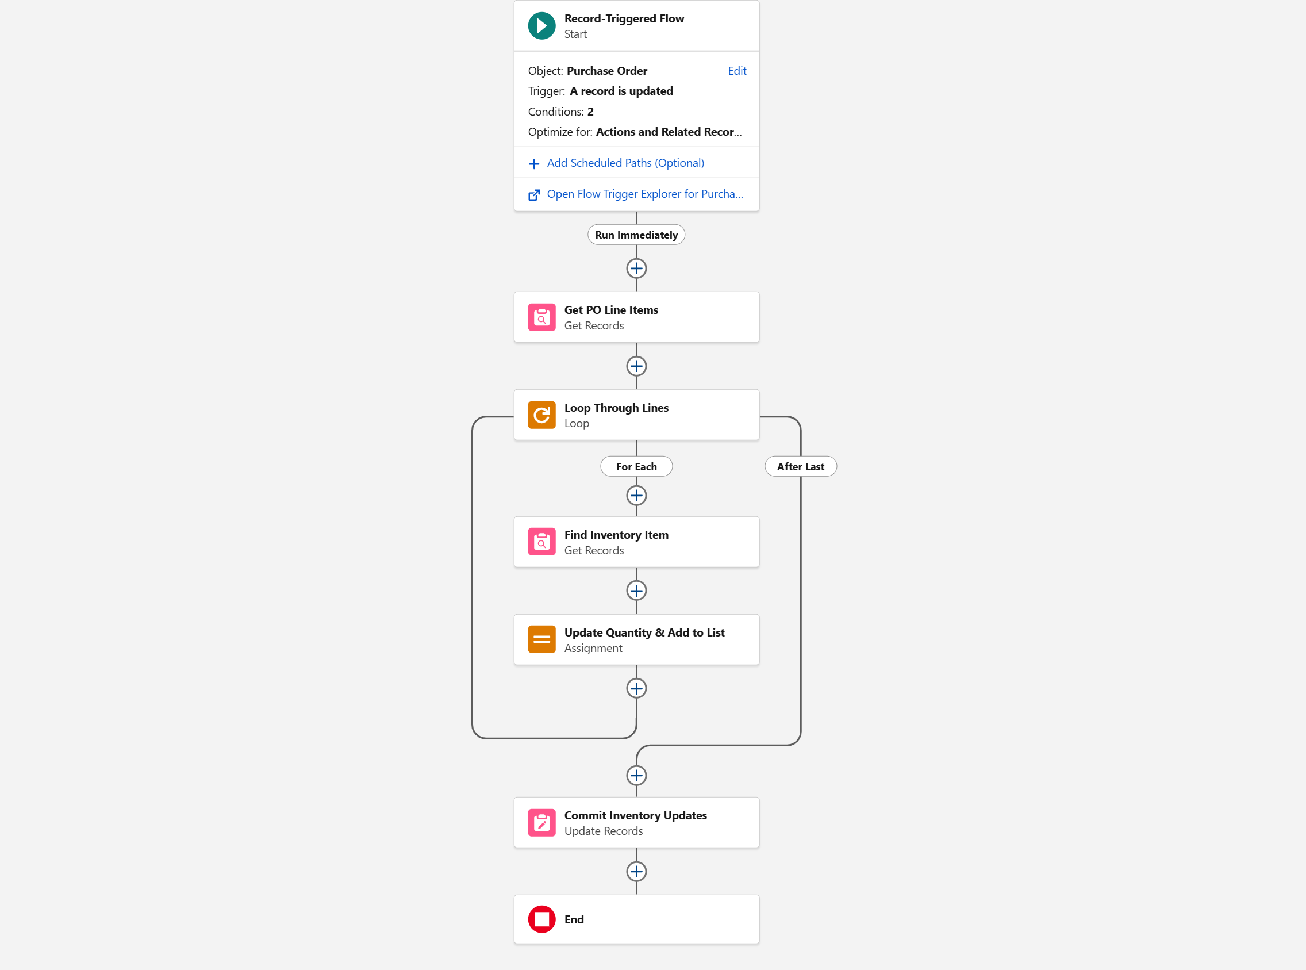Open the Find Inventory Item element
The width and height of the screenshot is (1306, 970).
click(636, 542)
